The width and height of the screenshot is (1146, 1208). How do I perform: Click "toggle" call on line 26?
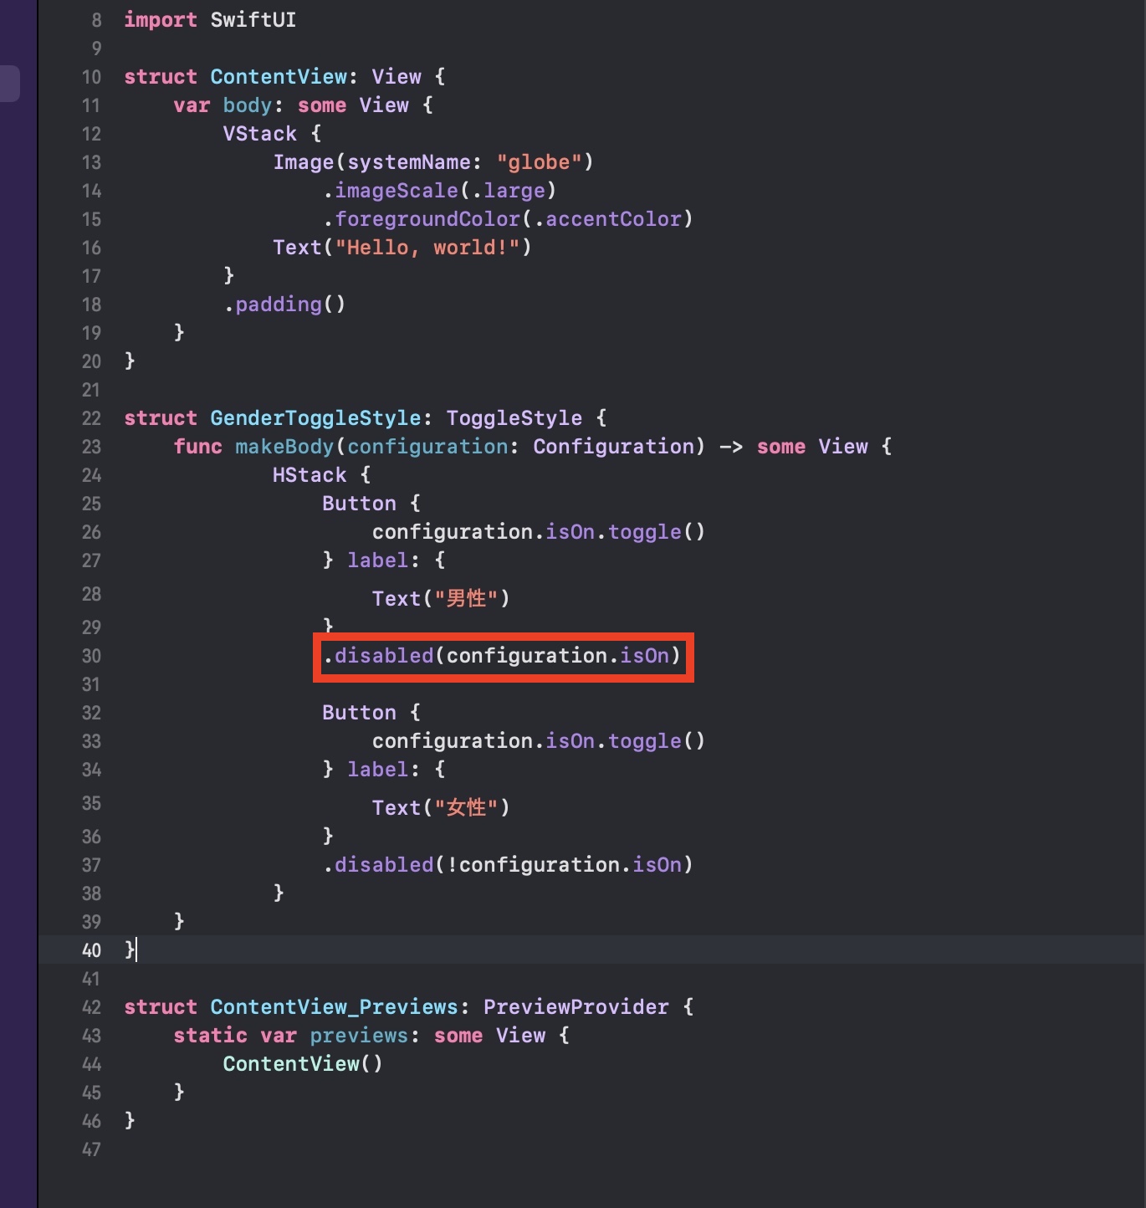(645, 532)
